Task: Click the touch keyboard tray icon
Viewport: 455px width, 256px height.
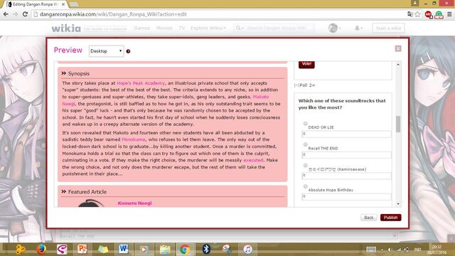Action: (x=371, y=250)
